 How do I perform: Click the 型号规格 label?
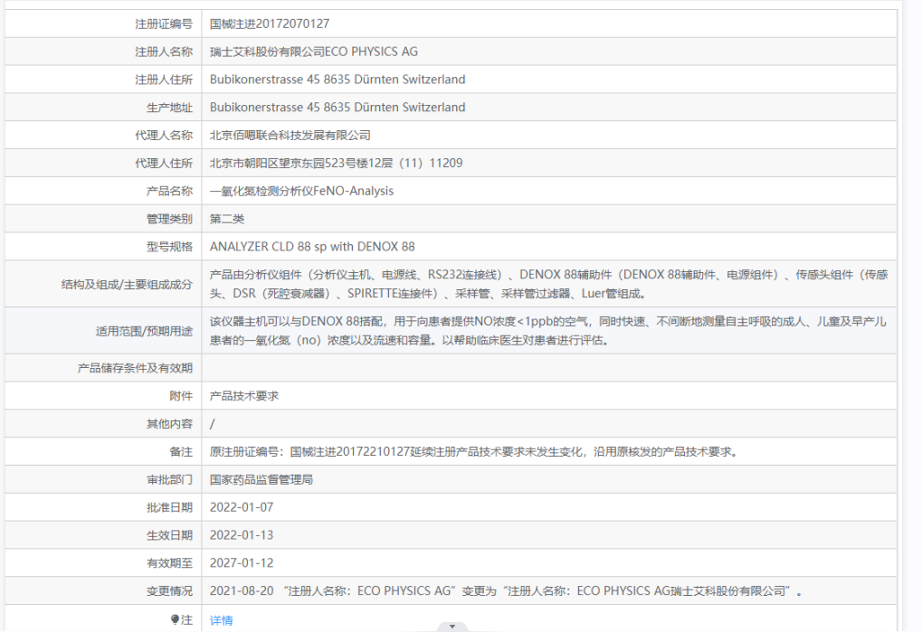click(169, 247)
